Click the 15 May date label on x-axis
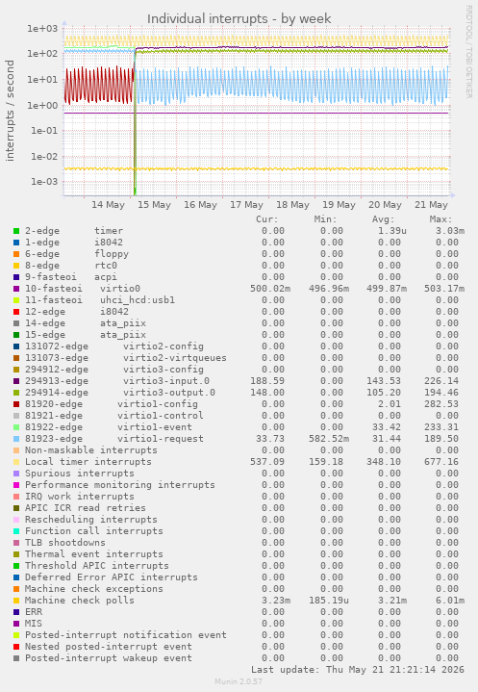This screenshot has height=692, width=478. [154, 205]
